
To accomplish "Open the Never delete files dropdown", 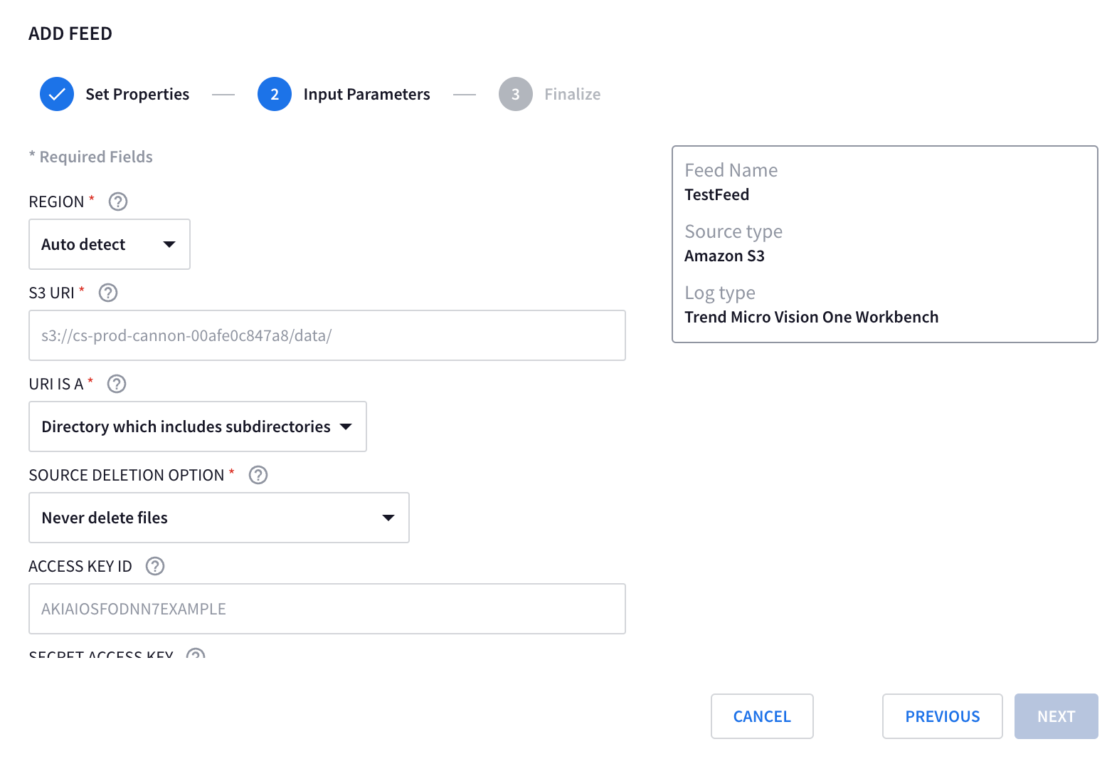I will pyautogui.click(x=219, y=518).
